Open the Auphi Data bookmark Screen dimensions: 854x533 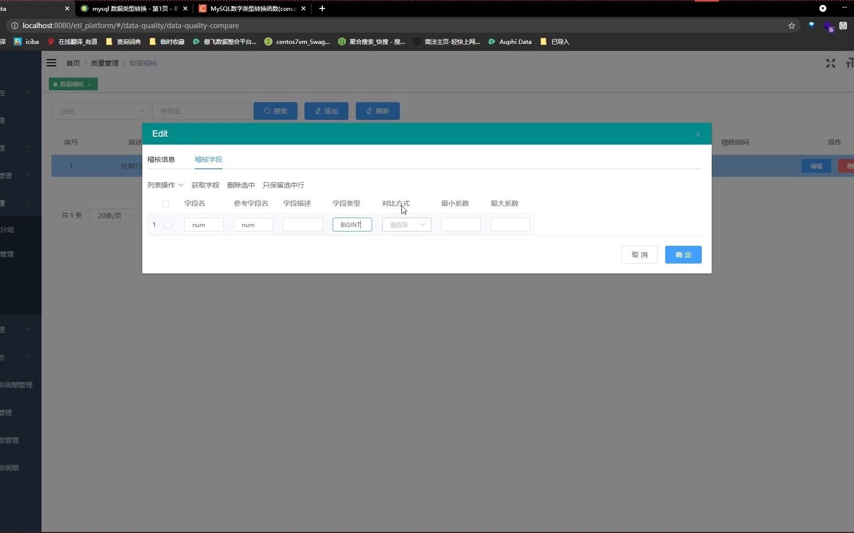tap(510, 42)
